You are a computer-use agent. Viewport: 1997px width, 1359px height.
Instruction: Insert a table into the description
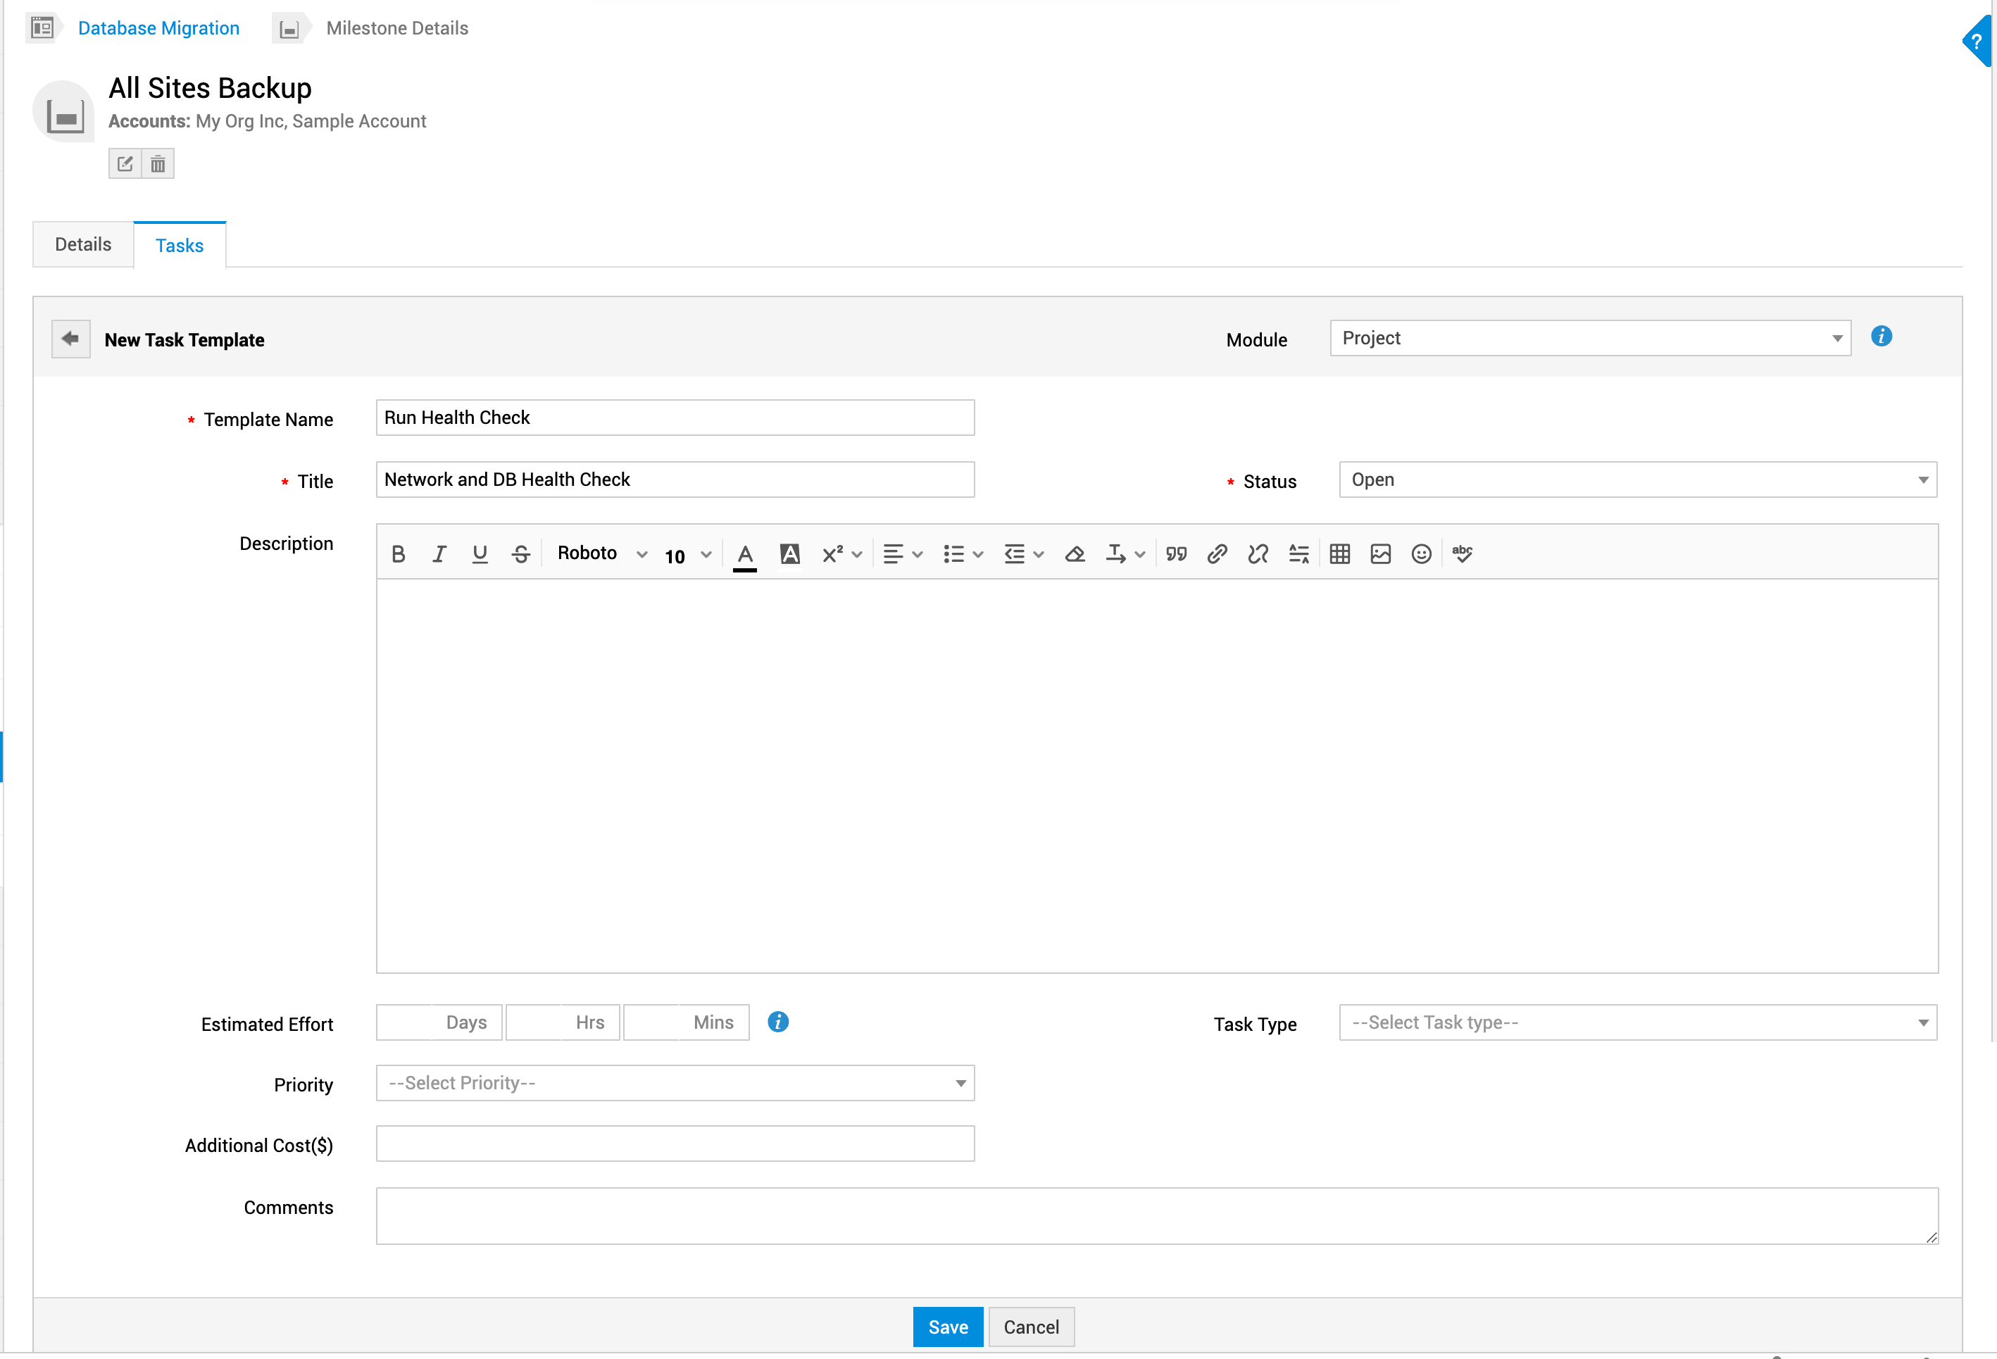click(x=1339, y=554)
